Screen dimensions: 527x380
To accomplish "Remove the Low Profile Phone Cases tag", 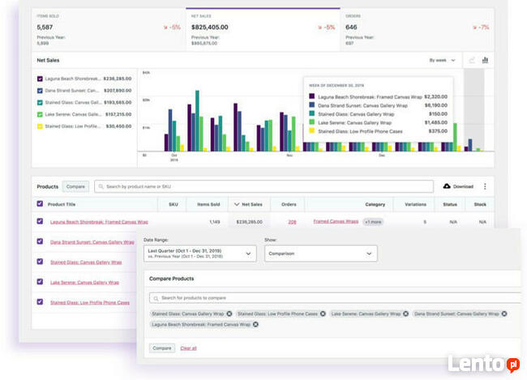I will 323,314.
